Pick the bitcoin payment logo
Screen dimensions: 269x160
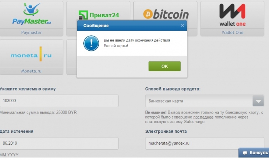click(x=166, y=14)
